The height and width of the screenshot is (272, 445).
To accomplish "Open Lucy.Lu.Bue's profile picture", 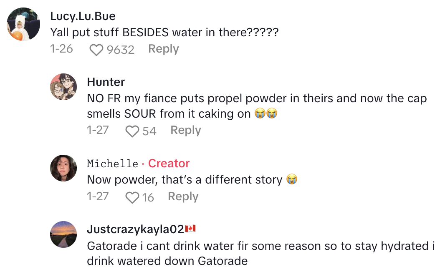I will click(24, 24).
